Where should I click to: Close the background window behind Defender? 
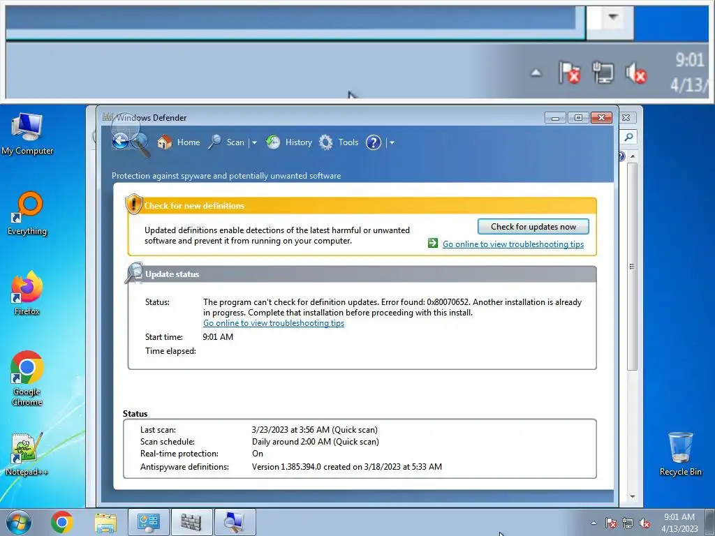(x=626, y=117)
